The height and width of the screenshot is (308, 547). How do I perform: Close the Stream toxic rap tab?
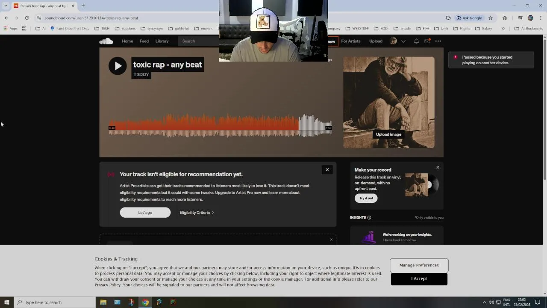[x=73, y=6]
